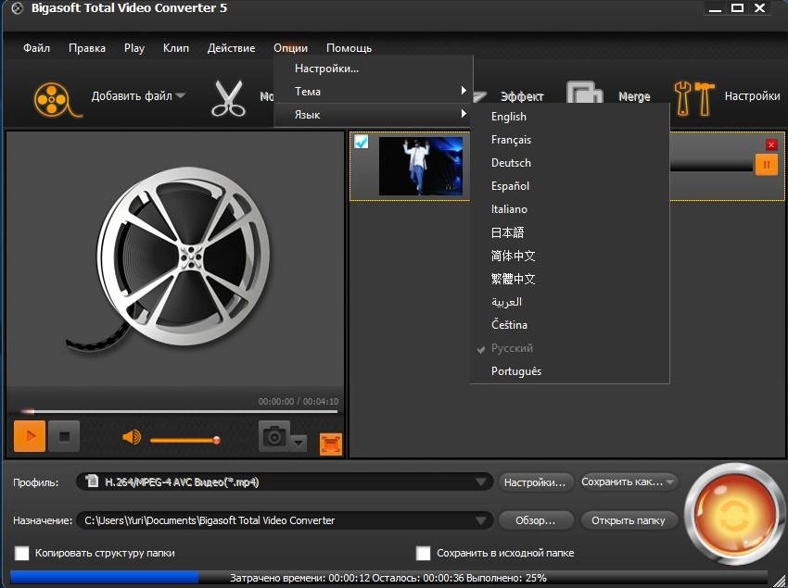Open the Правка menu
Screen dimensions: 788x588
tap(87, 48)
